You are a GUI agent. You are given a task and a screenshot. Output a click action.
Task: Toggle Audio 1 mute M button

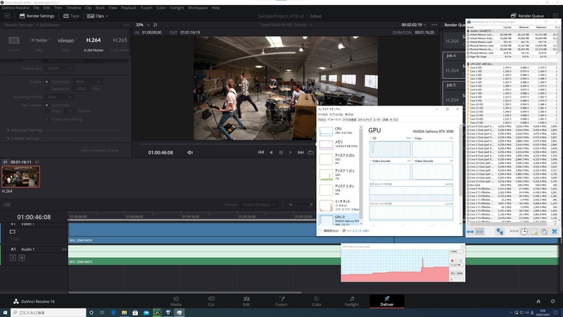[x=22, y=257]
